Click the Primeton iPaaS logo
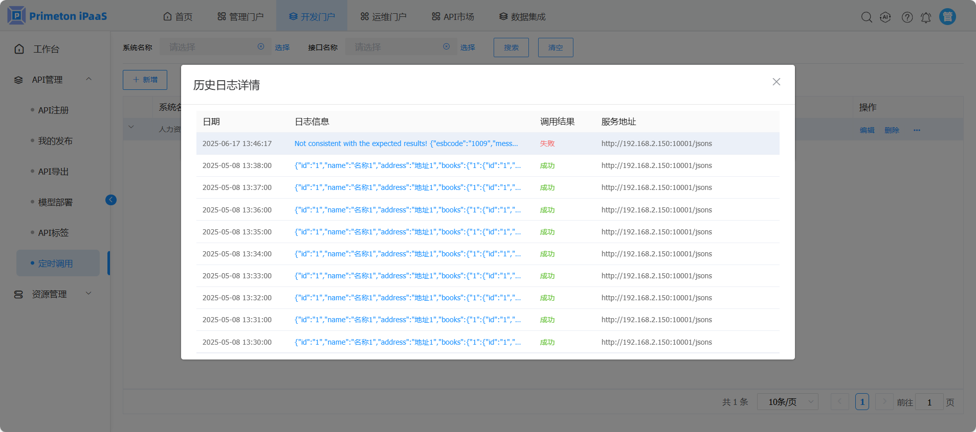The width and height of the screenshot is (976, 432). [57, 16]
